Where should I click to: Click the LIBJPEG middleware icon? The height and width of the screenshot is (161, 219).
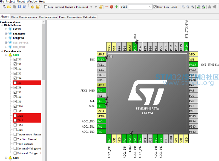(x=10, y=38)
